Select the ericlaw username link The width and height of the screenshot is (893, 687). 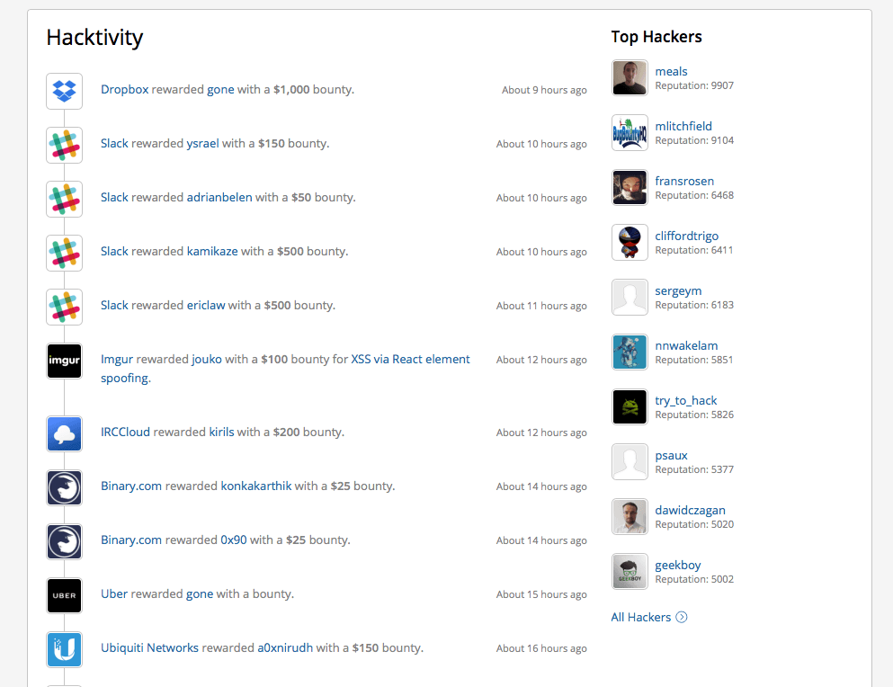click(x=206, y=306)
